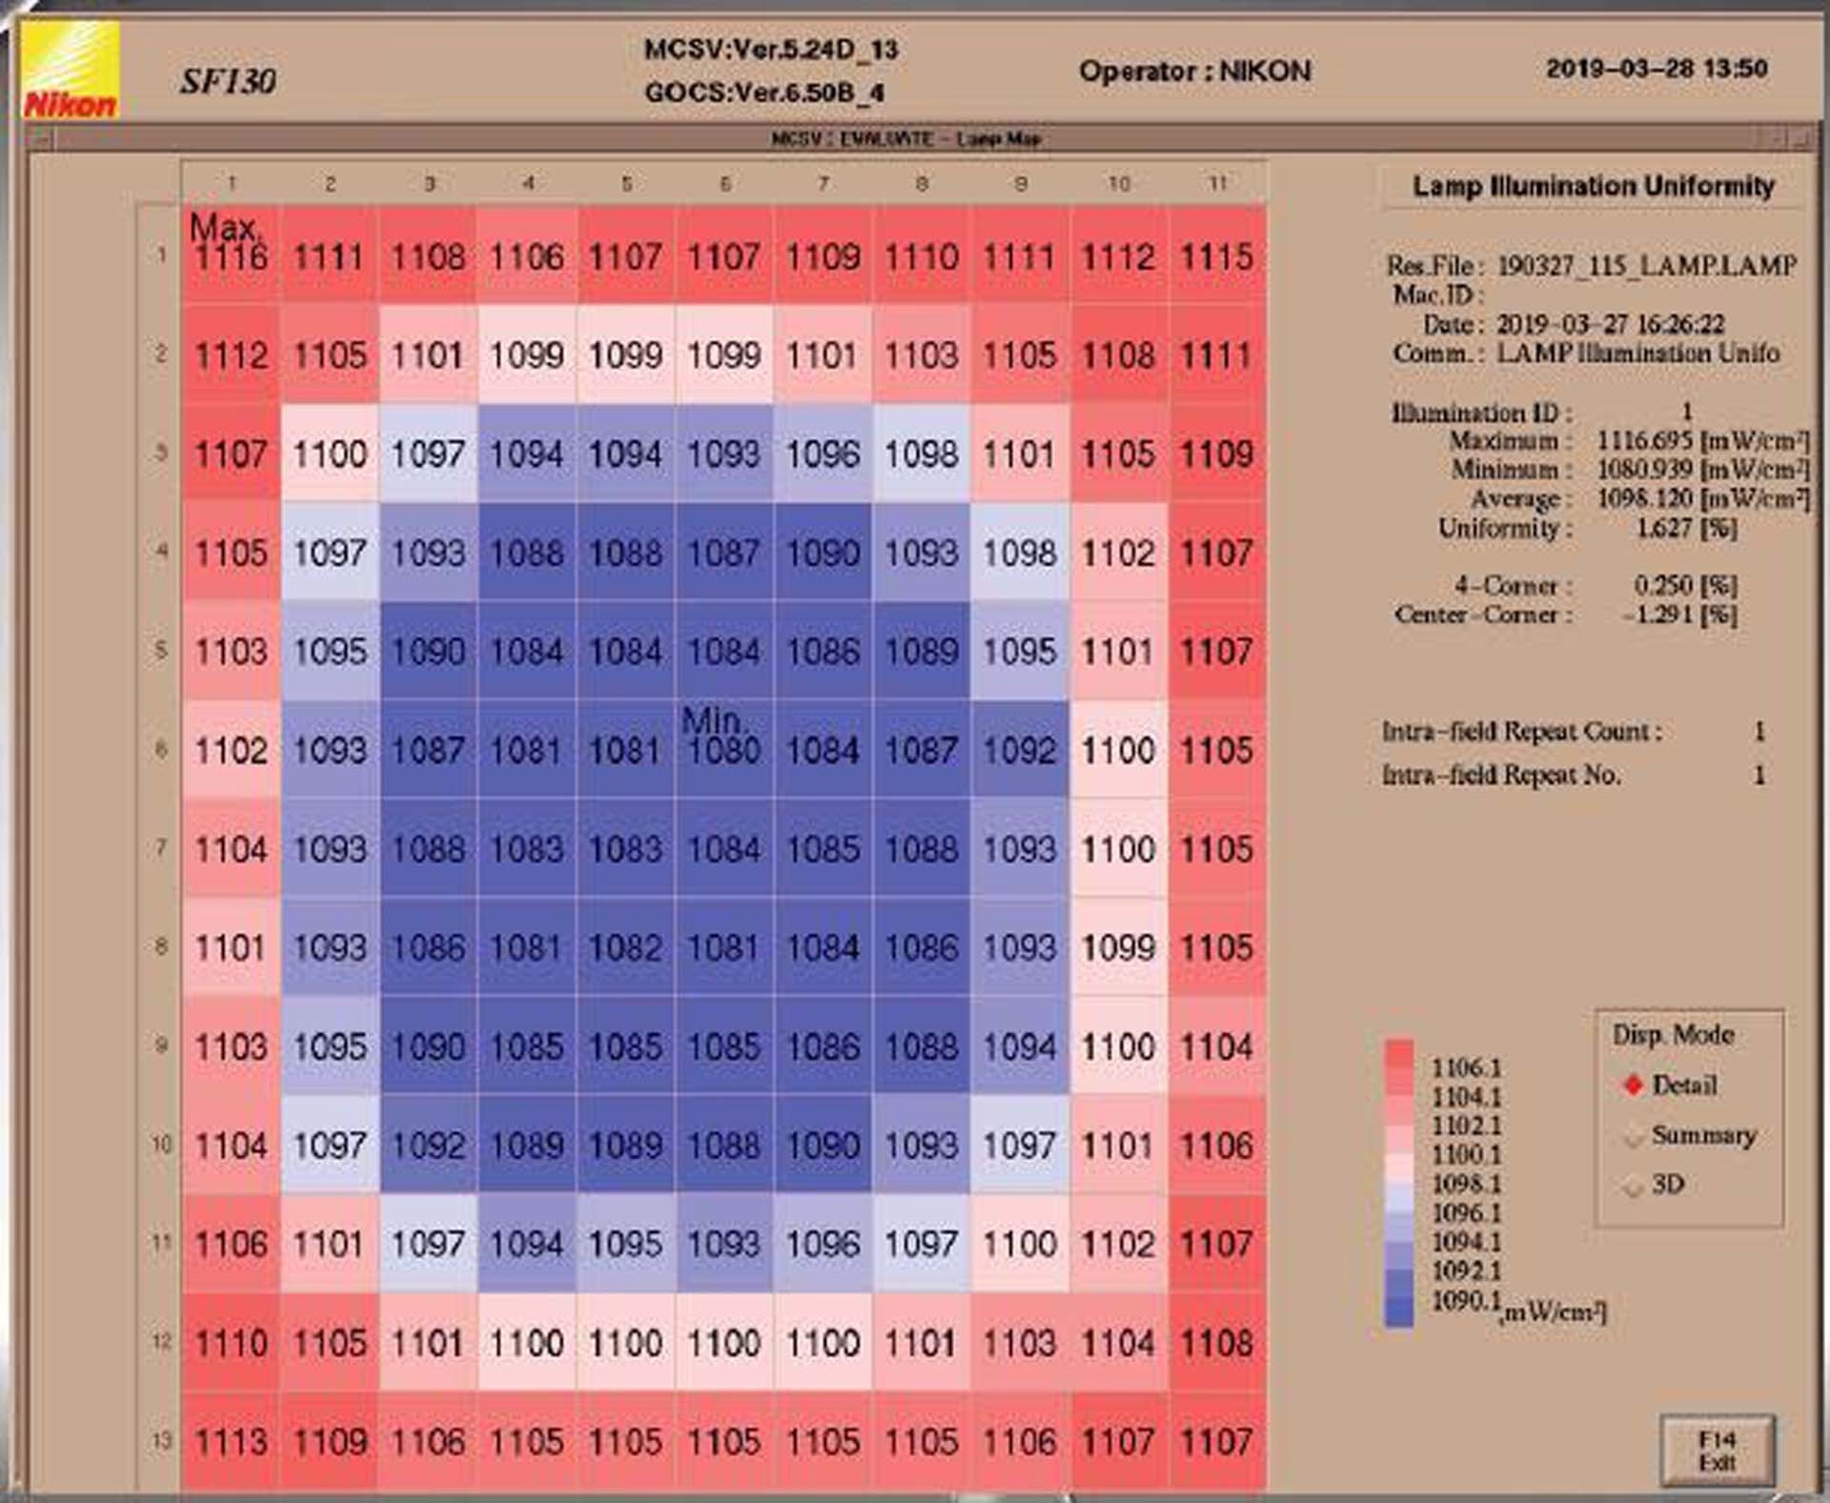This screenshot has height=1503, width=1830.
Task: Click the Date value 2019-03-27 16:26:22
Action: click(1611, 324)
